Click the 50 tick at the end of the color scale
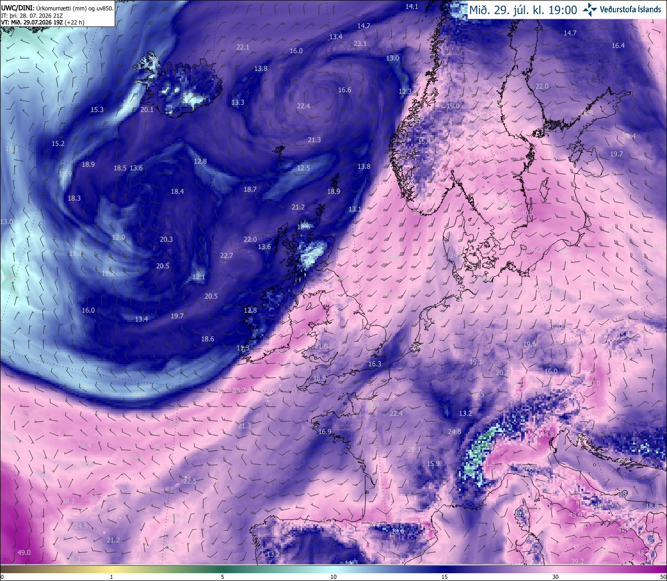Viewport: 667px width, 581px height. pos(662,577)
